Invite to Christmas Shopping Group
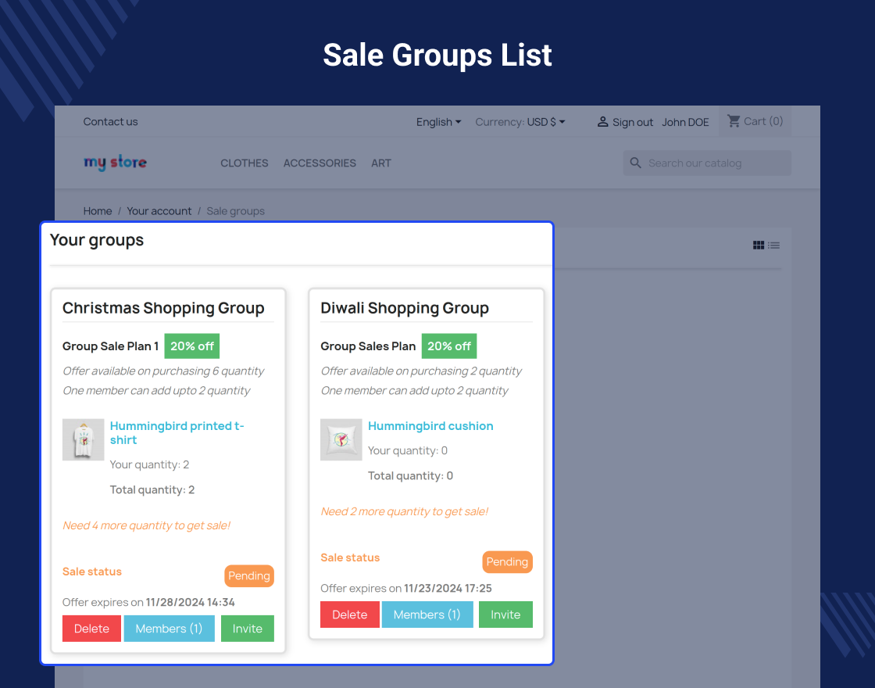 click(247, 629)
